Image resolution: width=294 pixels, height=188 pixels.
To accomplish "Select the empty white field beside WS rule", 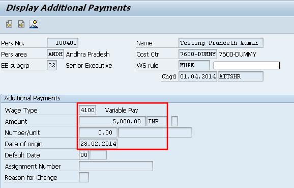I will click(247, 65).
